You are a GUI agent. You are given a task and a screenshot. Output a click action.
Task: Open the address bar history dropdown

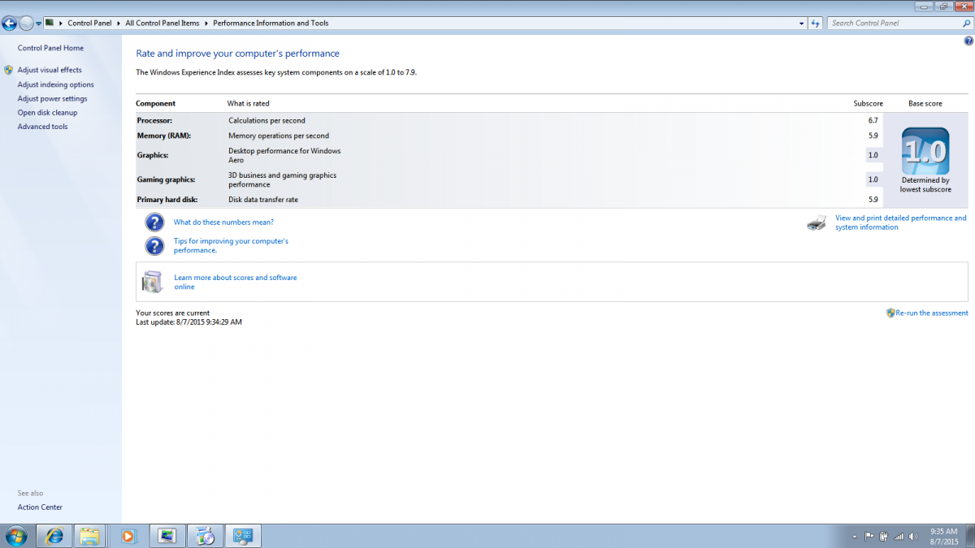click(x=802, y=24)
